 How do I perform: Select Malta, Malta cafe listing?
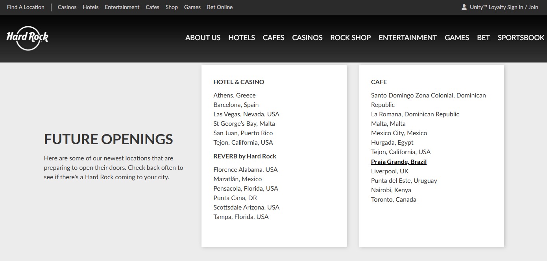point(388,123)
